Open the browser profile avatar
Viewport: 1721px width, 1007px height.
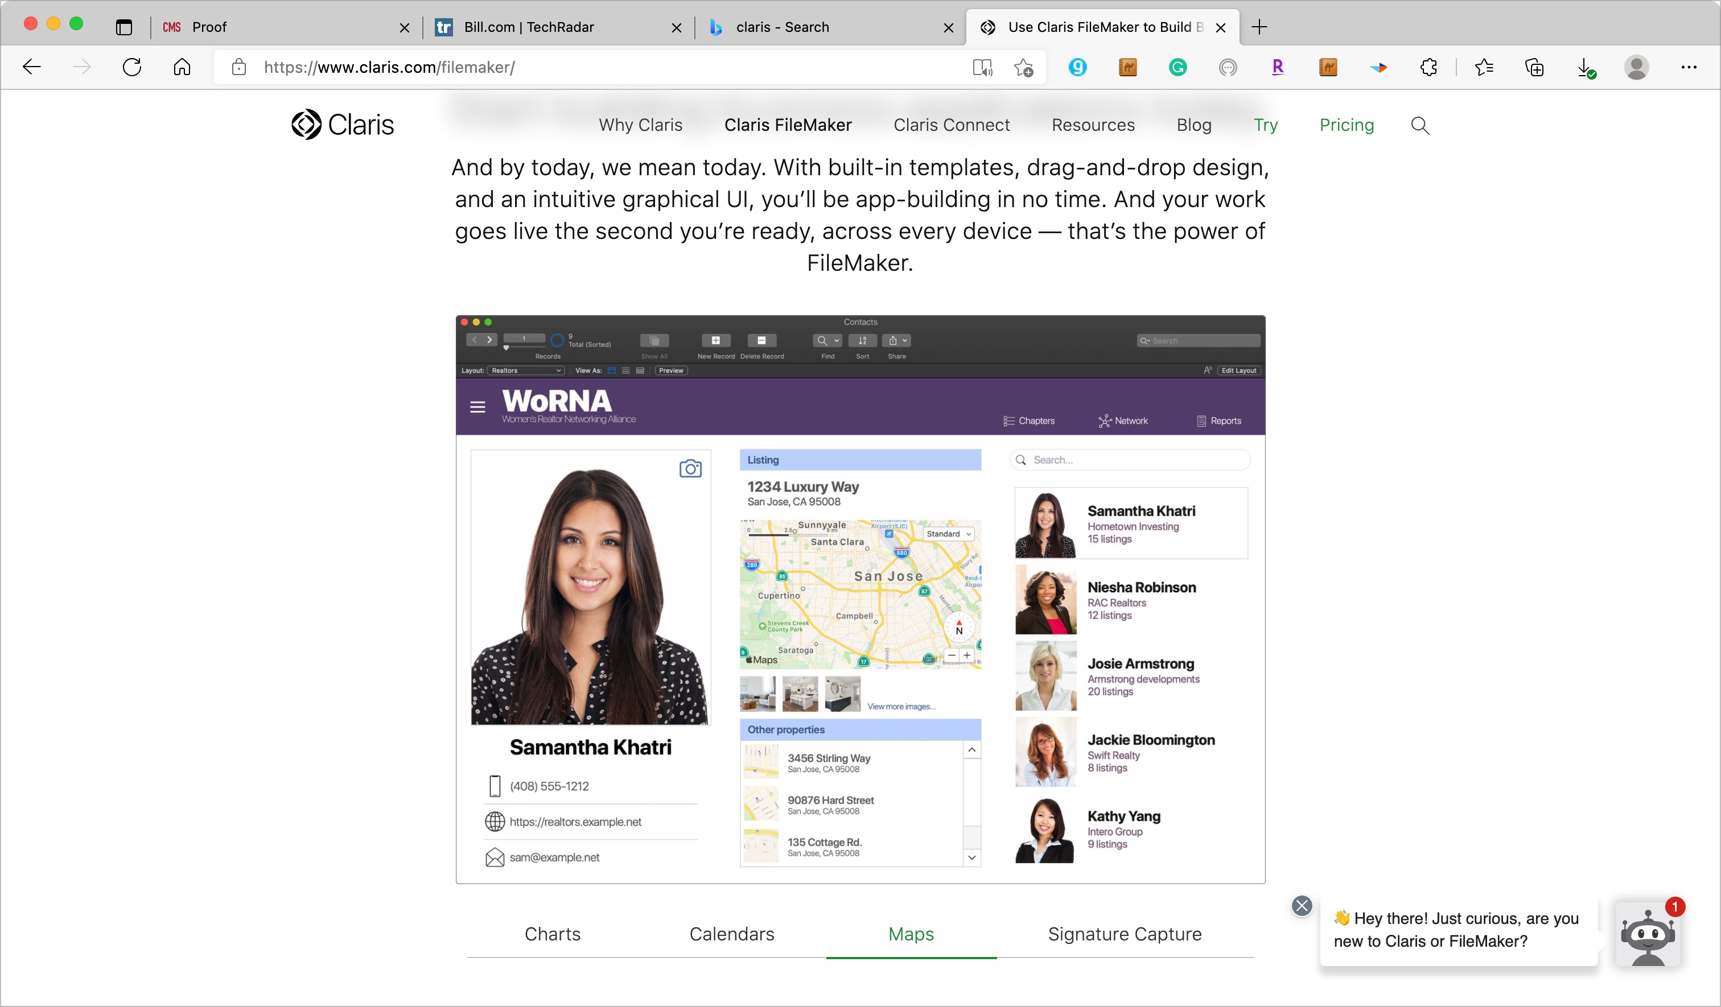click(1636, 67)
